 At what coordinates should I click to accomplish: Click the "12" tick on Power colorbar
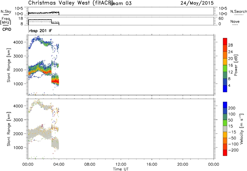point(230,72)
